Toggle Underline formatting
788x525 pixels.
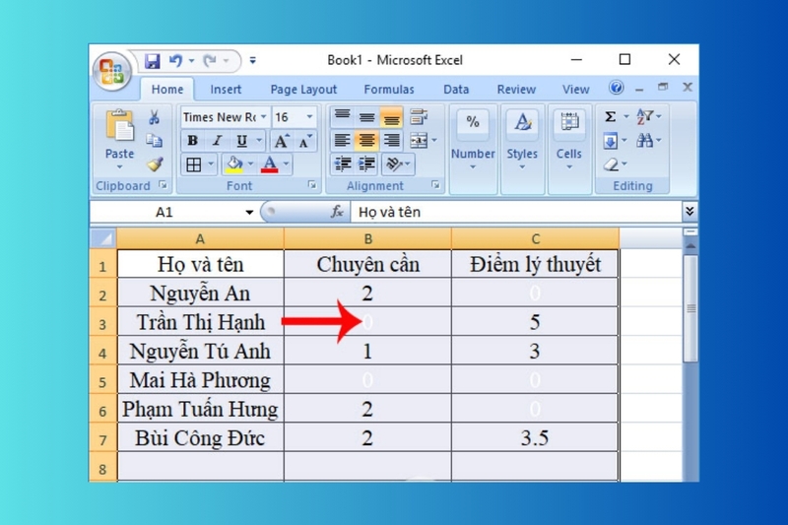pyautogui.click(x=242, y=141)
